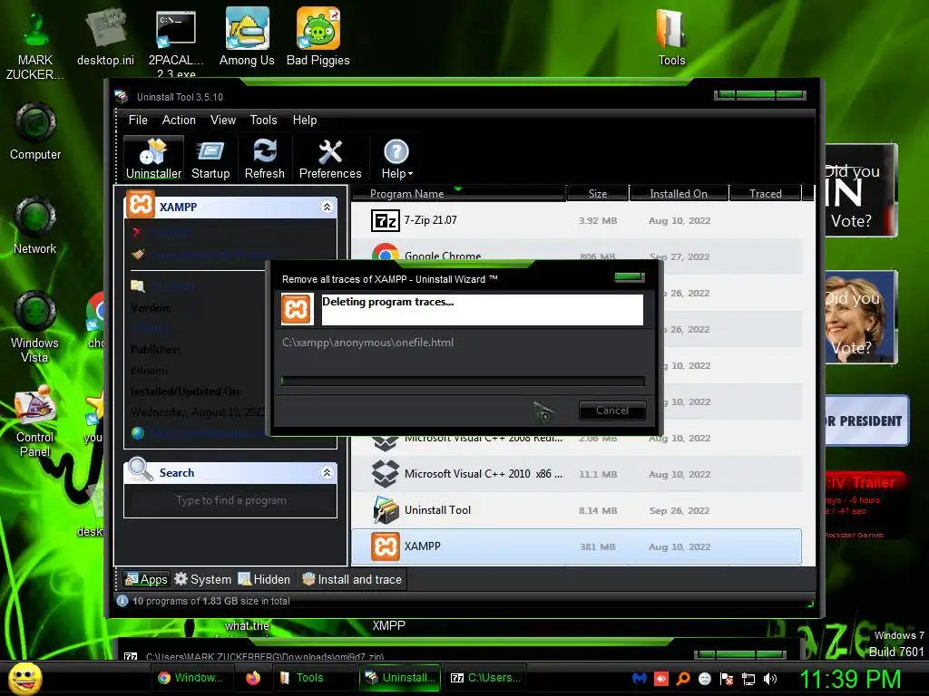
Task: Click the '8.14 MB' Uninstall Tool size
Action: [598, 511]
